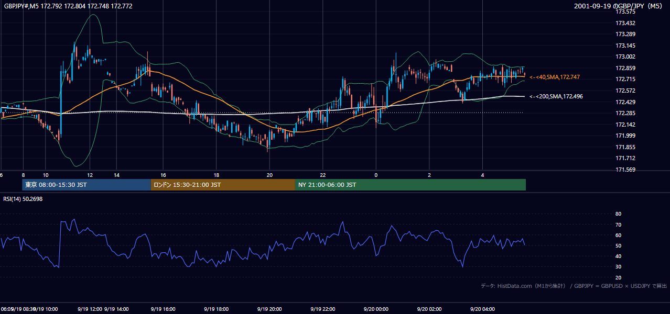Screen dimensions: 670x314
Task: Click price axis value 172.859
Action: [x=626, y=68]
